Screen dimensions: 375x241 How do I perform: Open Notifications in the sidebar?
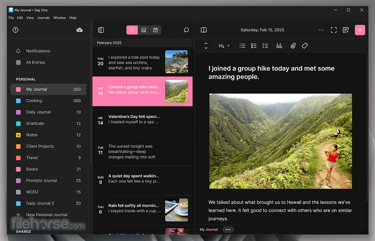[x=48, y=51]
